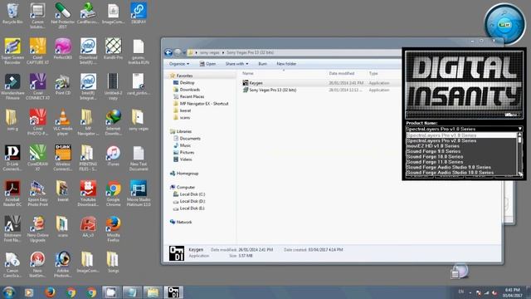Open Local Disk (D:) in sidebar
Screen dimensions: 531x299
point(192,201)
